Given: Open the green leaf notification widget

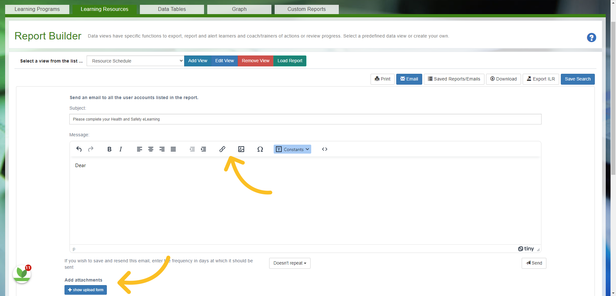Looking at the screenshot, I should 22,274.
